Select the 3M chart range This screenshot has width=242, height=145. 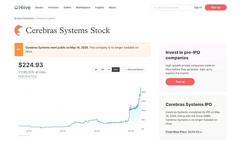pos(96,70)
